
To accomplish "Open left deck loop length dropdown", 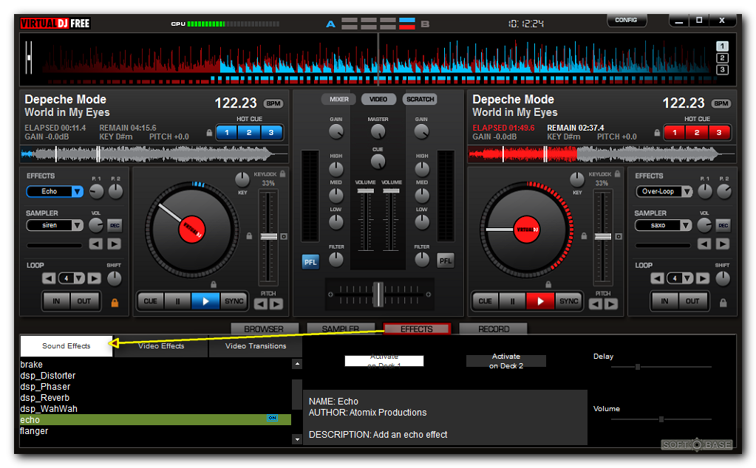I will [x=79, y=278].
